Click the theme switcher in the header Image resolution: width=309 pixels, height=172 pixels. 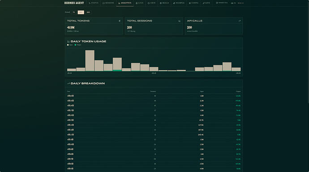point(222,3)
